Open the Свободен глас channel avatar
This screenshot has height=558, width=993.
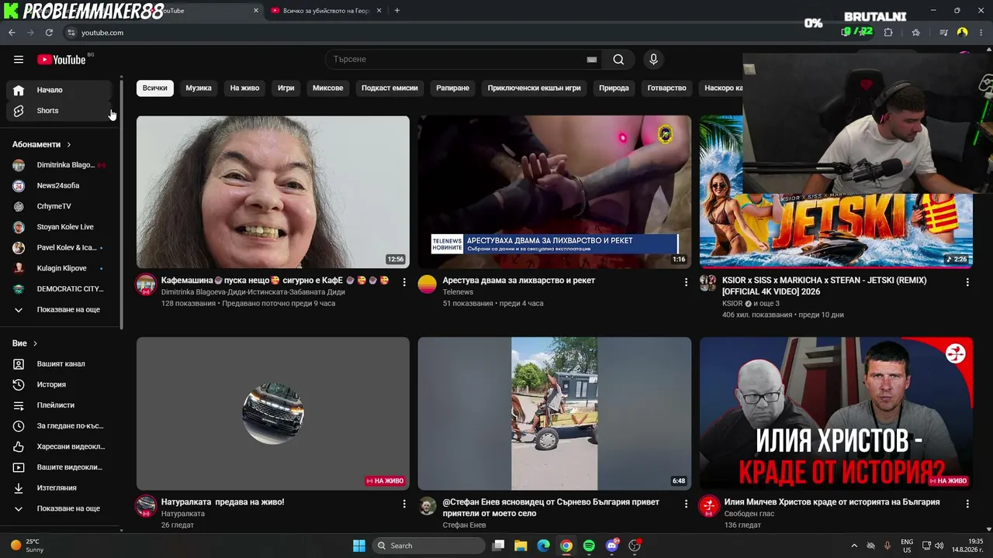pos(708,506)
